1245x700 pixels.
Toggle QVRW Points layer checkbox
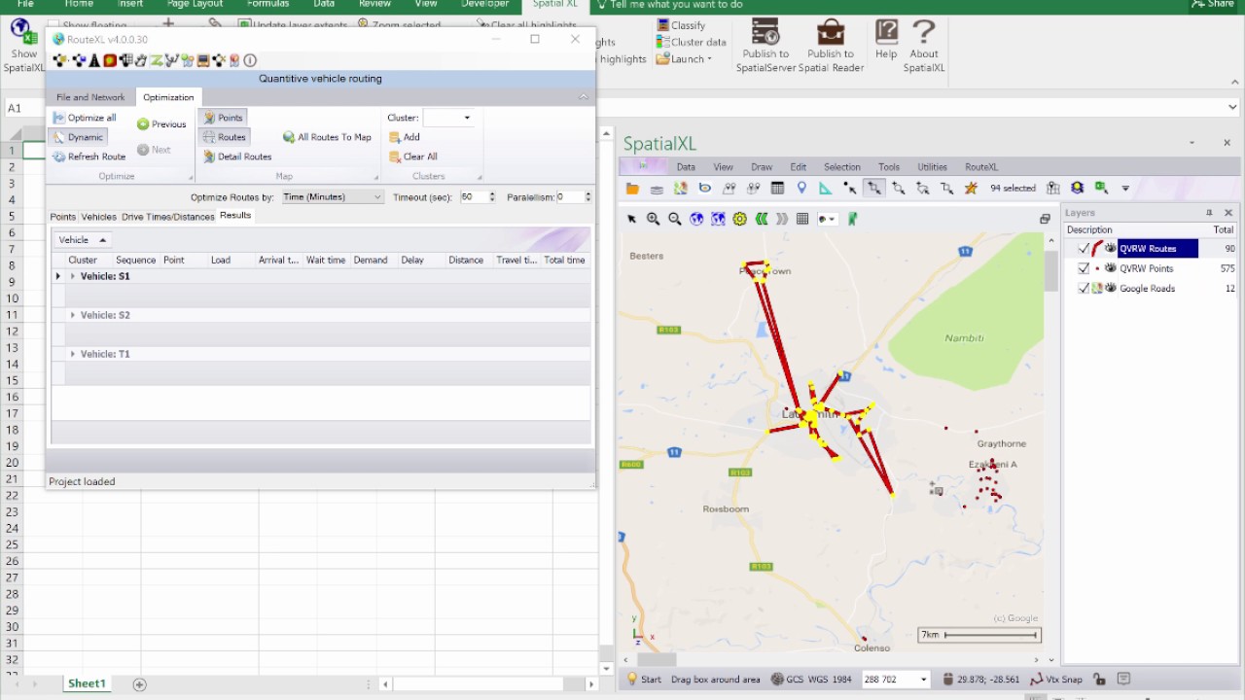(1084, 268)
